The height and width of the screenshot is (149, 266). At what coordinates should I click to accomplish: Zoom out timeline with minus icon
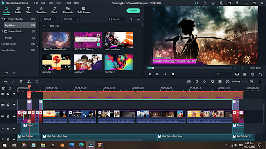(228, 82)
